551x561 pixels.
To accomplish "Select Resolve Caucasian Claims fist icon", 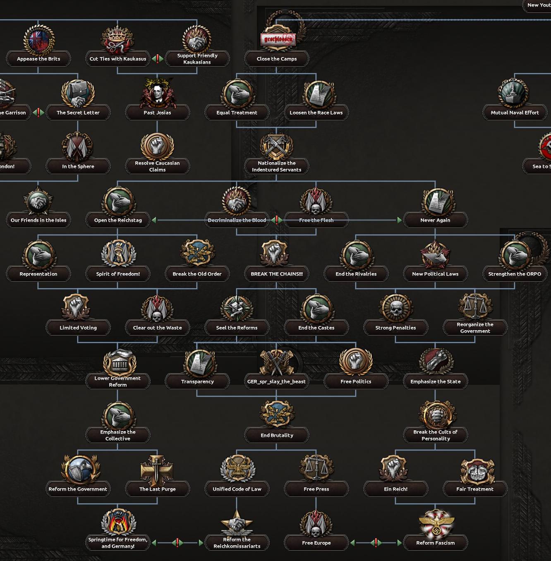I will (x=157, y=146).
